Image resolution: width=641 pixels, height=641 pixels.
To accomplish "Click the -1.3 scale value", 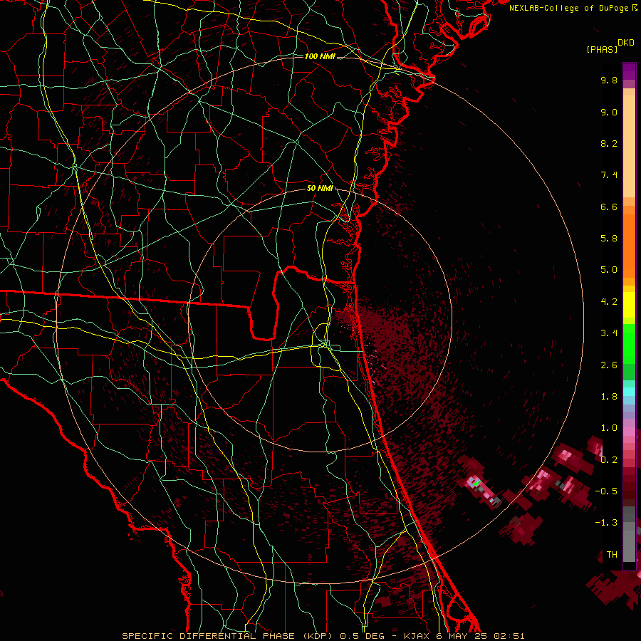I will [606, 523].
